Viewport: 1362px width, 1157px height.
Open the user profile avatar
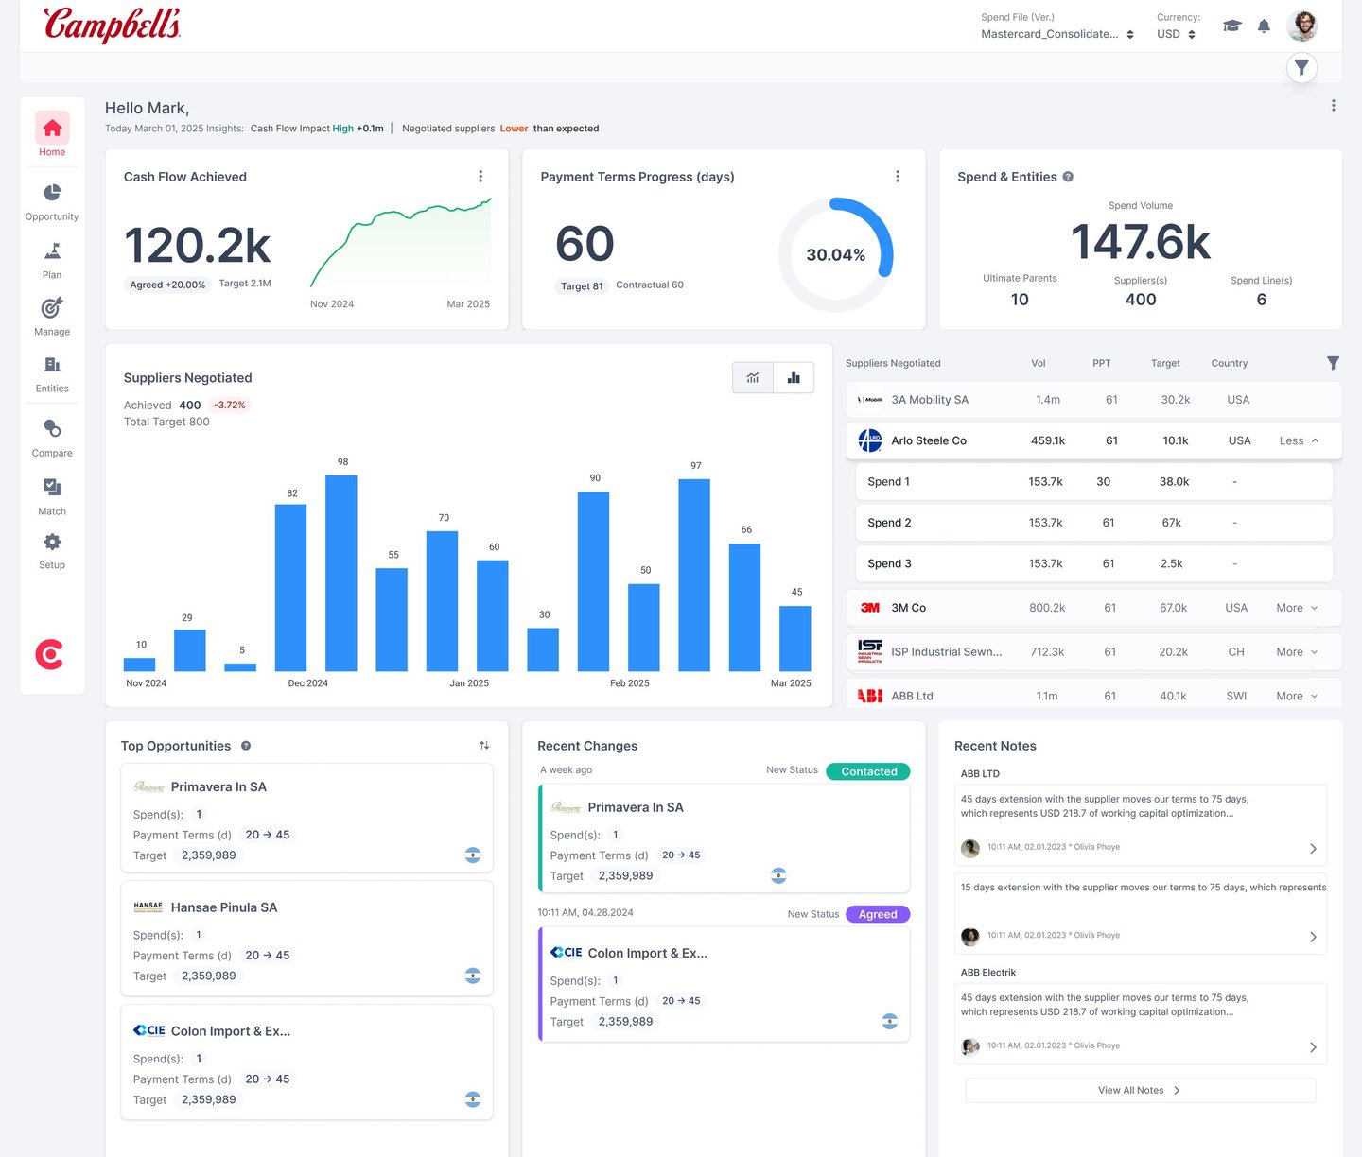1302,26
